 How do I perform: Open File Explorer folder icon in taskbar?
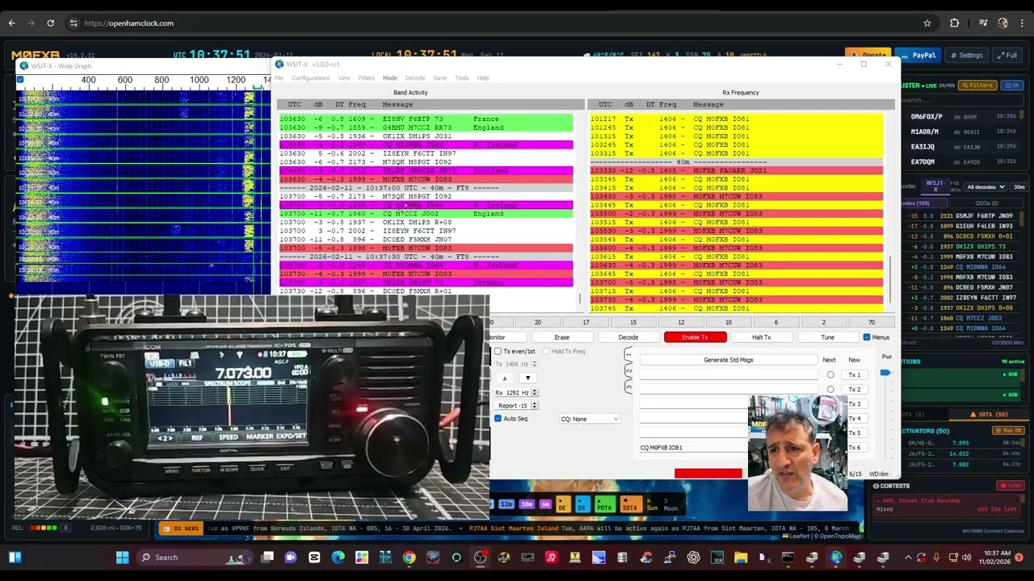(741, 557)
